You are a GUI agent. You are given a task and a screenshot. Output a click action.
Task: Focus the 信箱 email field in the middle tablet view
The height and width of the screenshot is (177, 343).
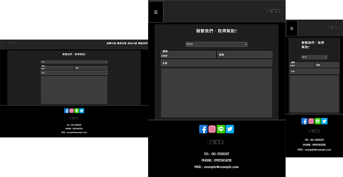point(245,55)
